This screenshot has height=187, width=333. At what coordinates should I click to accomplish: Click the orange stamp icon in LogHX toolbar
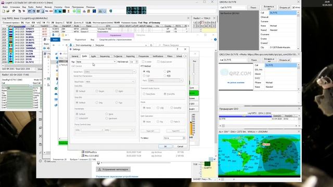click(68, 11)
